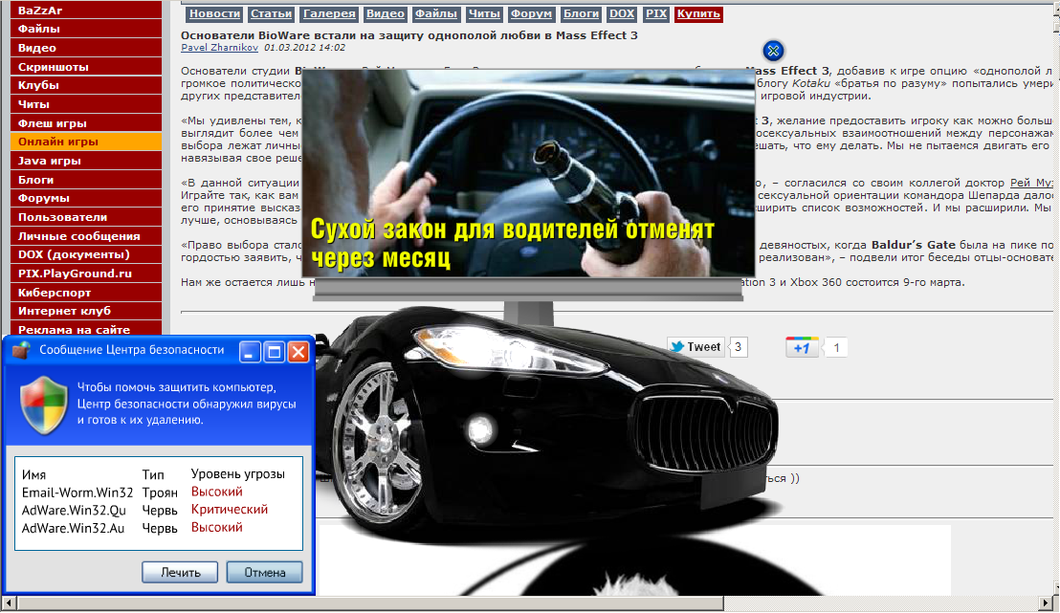
Task: Open the DOX top tab
Action: [622, 13]
